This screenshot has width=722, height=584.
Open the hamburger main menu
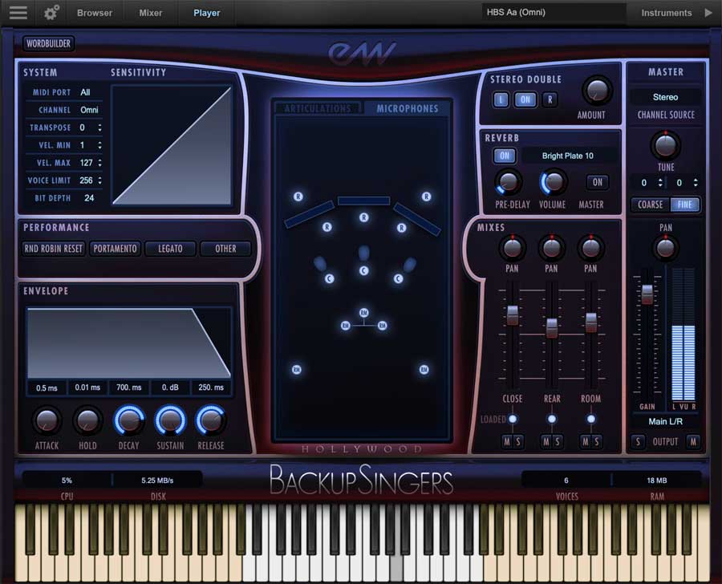click(x=18, y=13)
